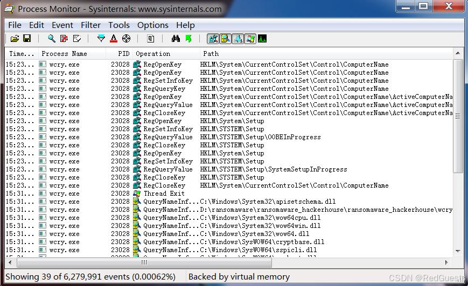The image size is (468, 286).
Task: Click the events count status text
Action: coord(90,277)
